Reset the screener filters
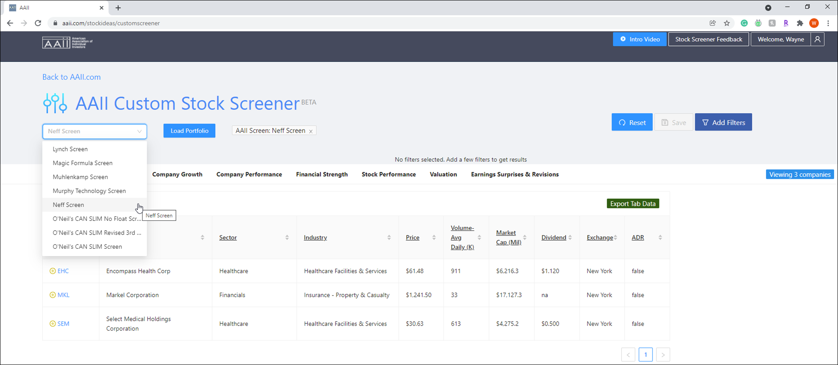Image resolution: width=838 pixels, height=365 pixels. click(x=632, y=123)
